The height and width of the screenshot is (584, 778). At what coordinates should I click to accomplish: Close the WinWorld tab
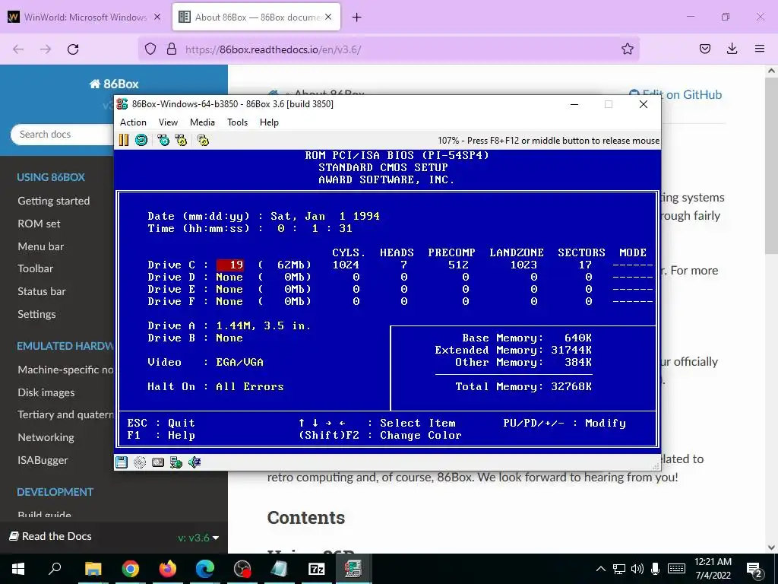point(157,17)
